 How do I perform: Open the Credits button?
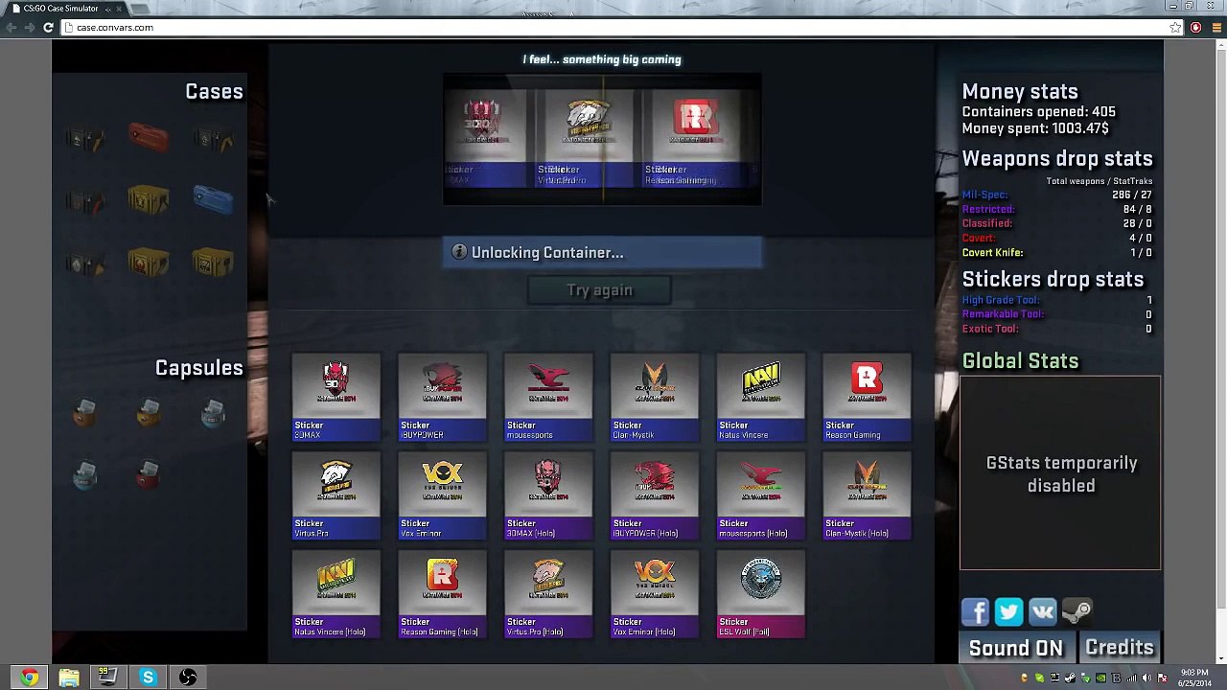click(1120, 649)
